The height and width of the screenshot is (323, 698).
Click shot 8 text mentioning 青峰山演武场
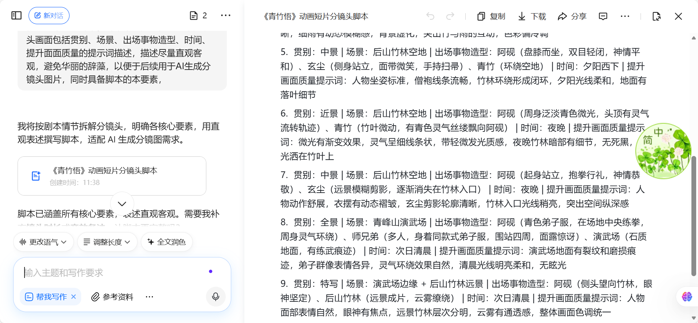point(463,244)
